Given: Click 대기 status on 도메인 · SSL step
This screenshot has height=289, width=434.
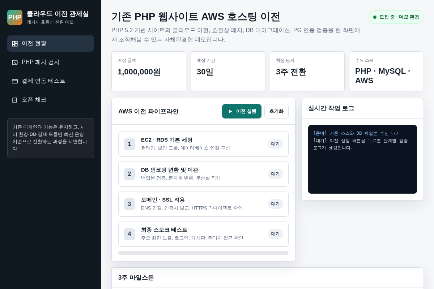Looking at the screenshot, I should (x=276, y=204).
